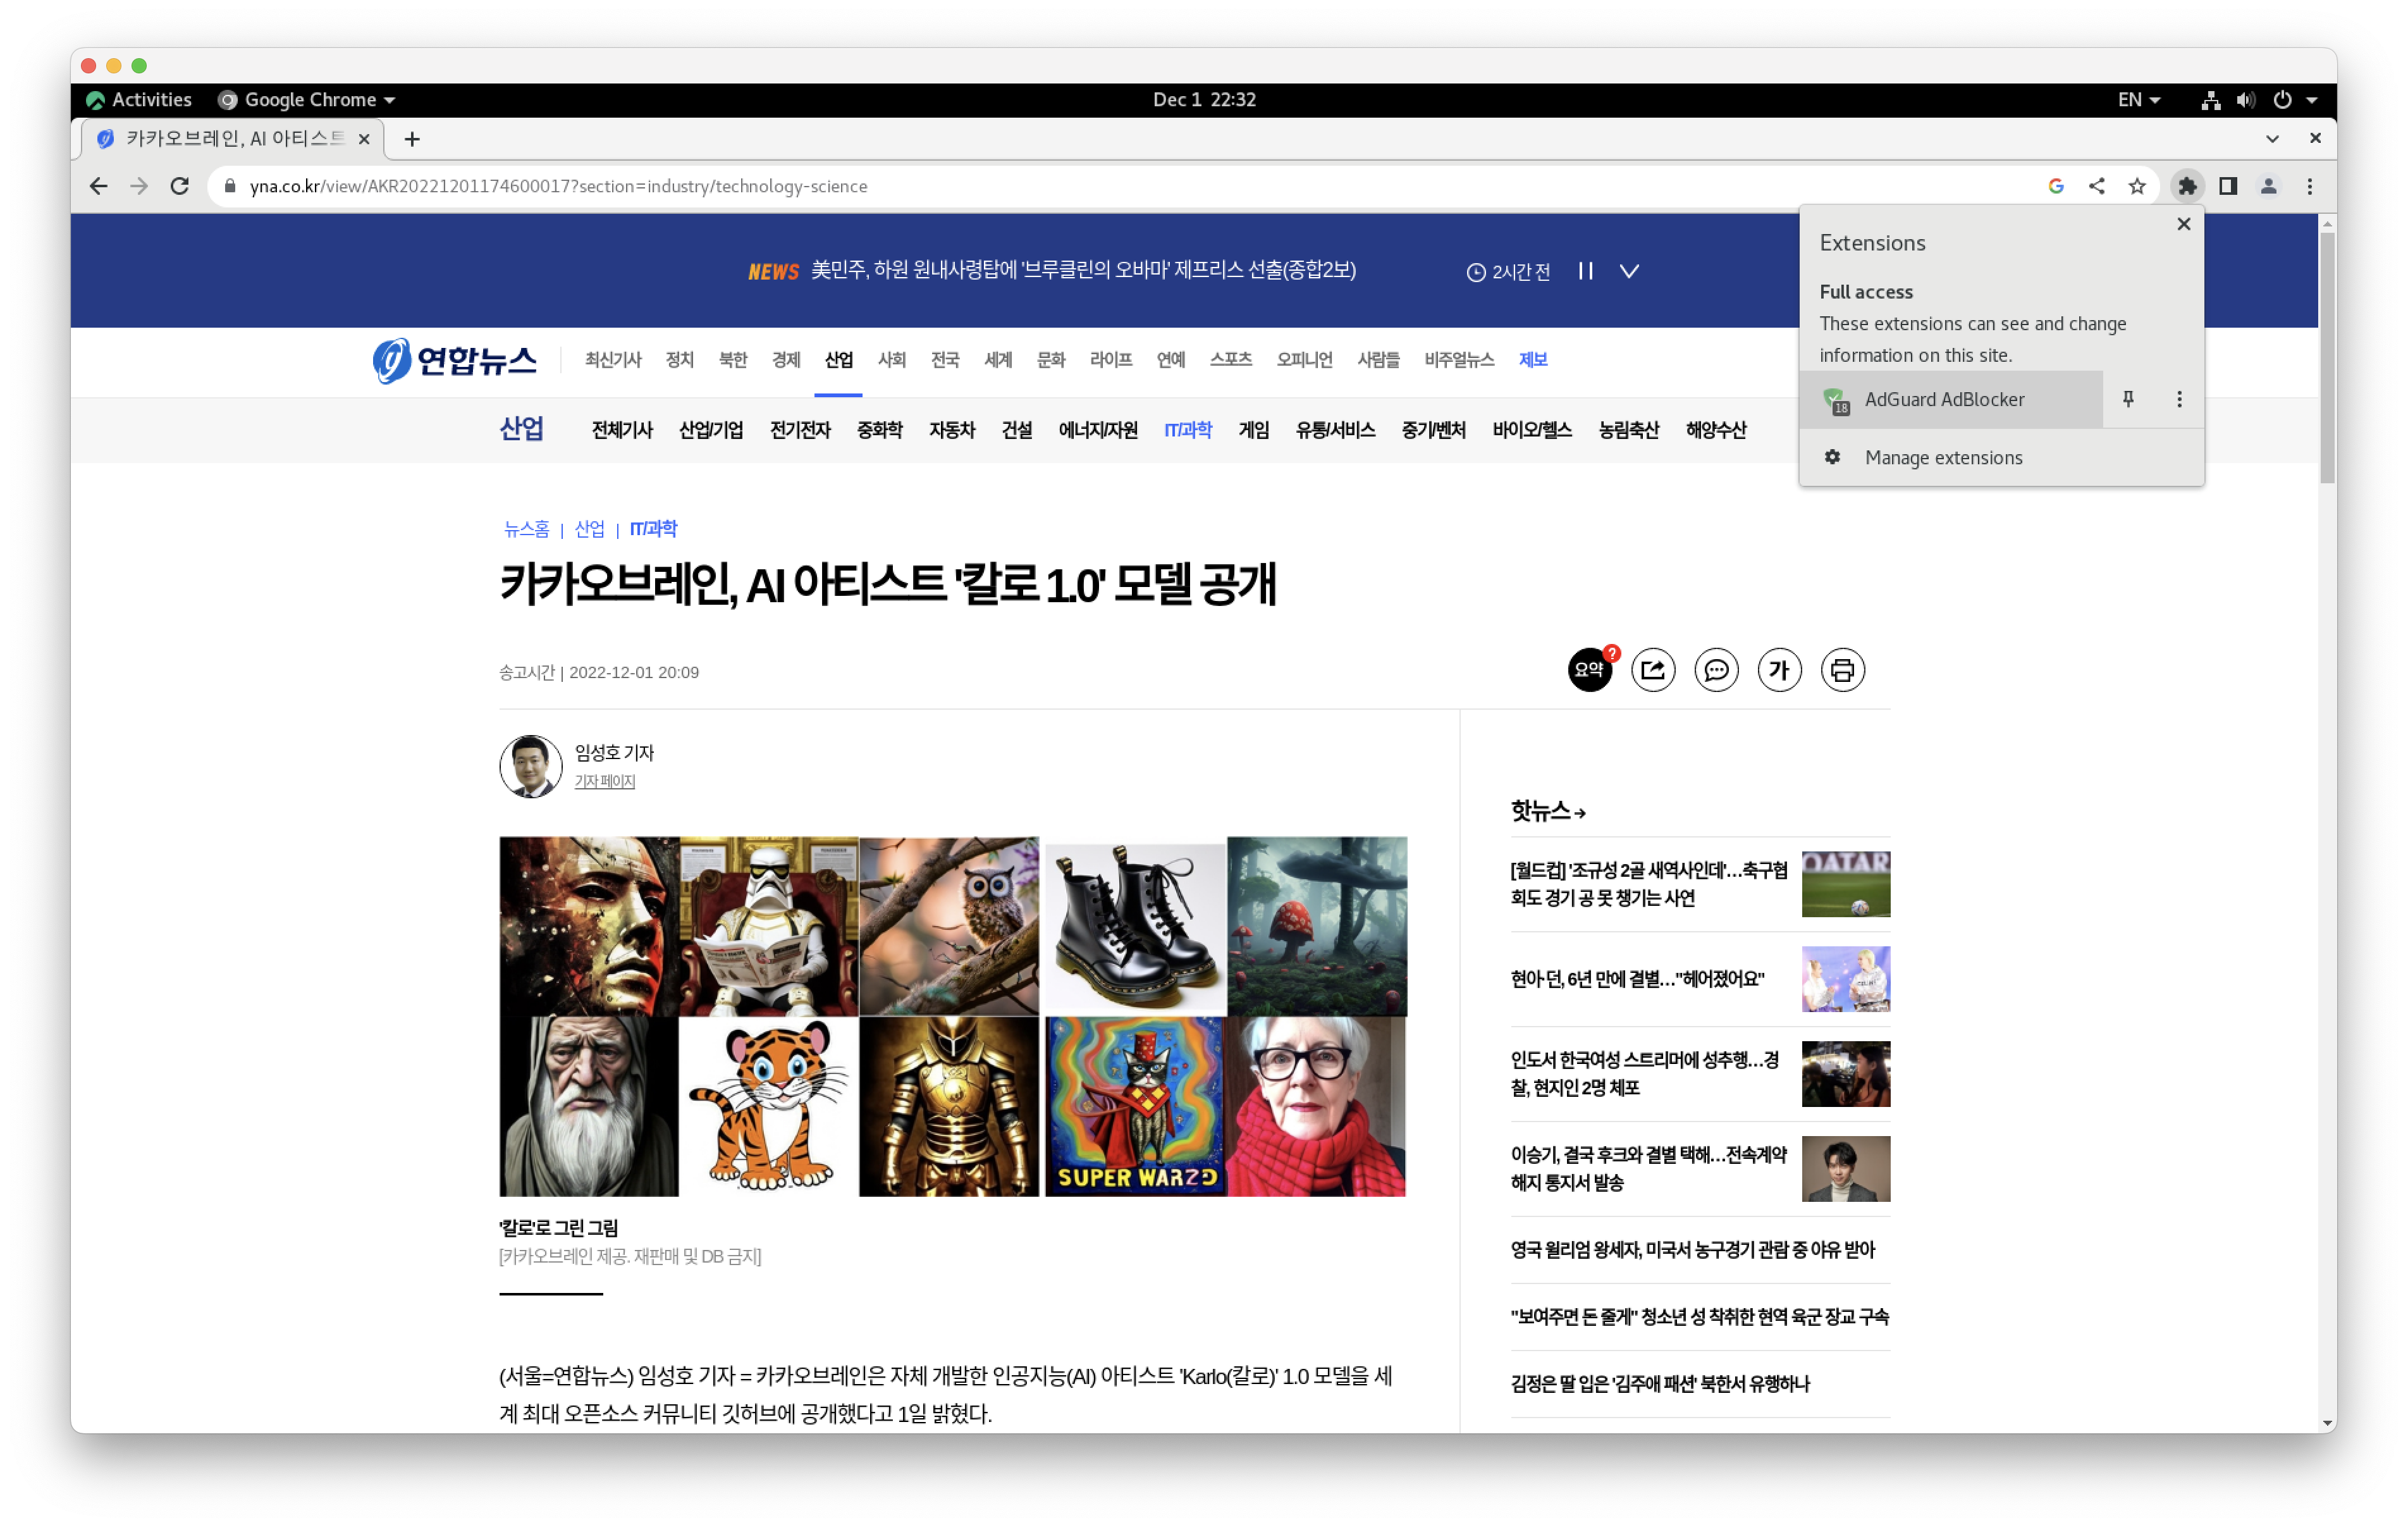Click the IT/과학 breadcrumb link

click(653, 529)
